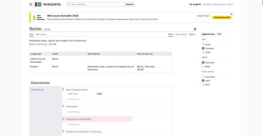Select Wide width option
263x136 pixels.
pos(203,66)
